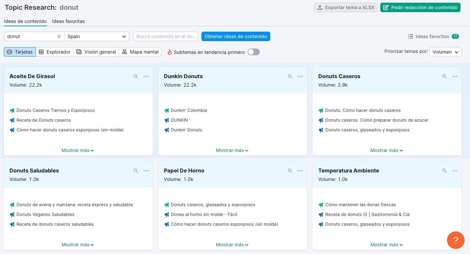
Task: Click the Papel De Horno card title
Action: (184, 171)
